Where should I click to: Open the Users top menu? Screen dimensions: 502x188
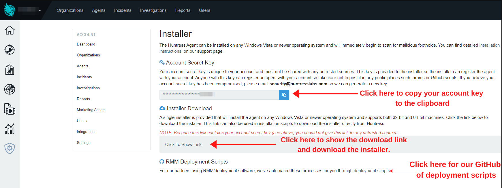coord(205,10)
